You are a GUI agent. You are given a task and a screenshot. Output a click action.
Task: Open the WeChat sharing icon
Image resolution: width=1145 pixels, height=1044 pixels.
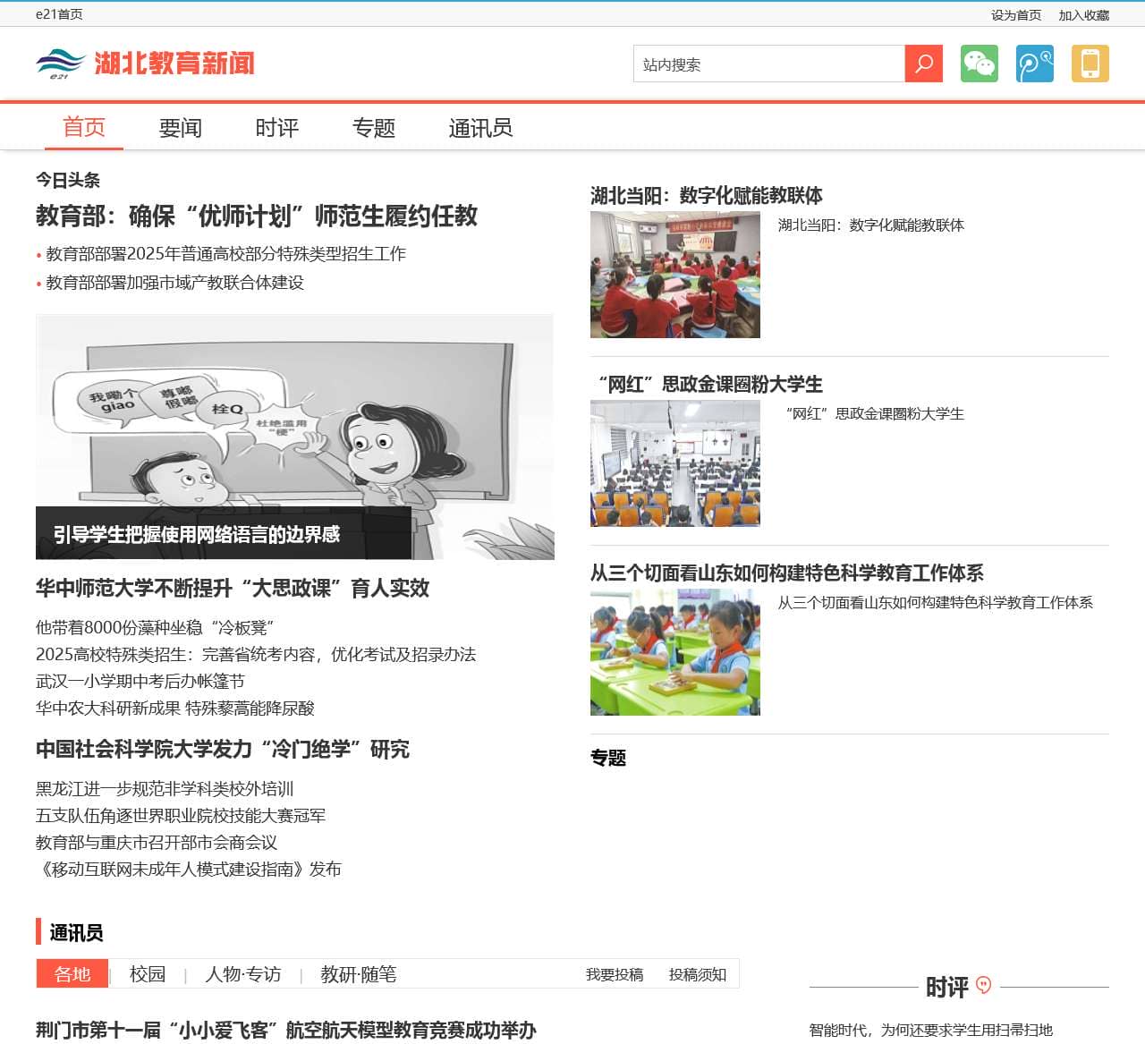(x=980, y=64)
